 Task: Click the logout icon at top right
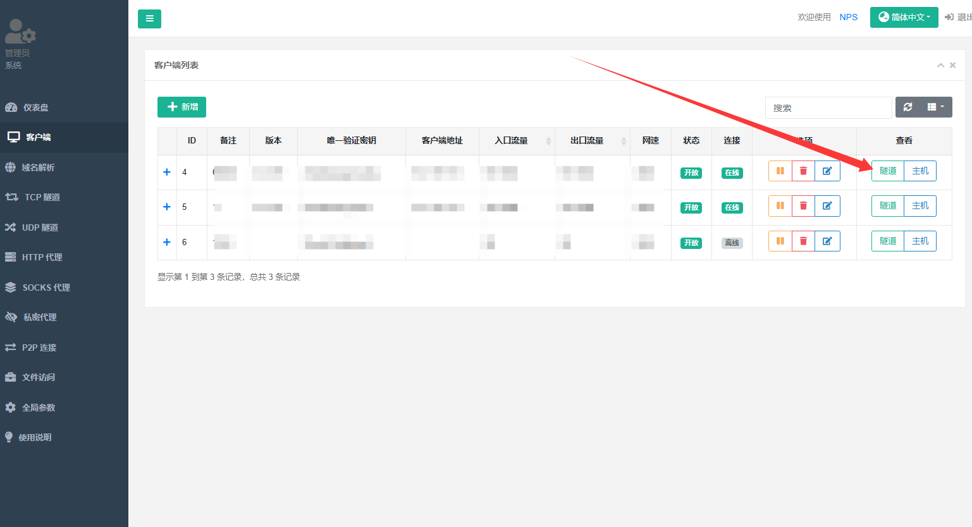[x=949, y=17]
